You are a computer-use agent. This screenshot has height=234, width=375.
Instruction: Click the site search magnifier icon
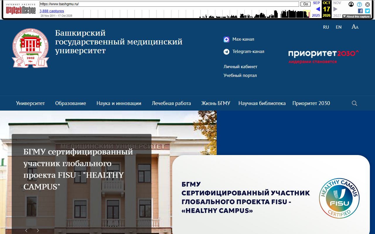tap(354, 103)
